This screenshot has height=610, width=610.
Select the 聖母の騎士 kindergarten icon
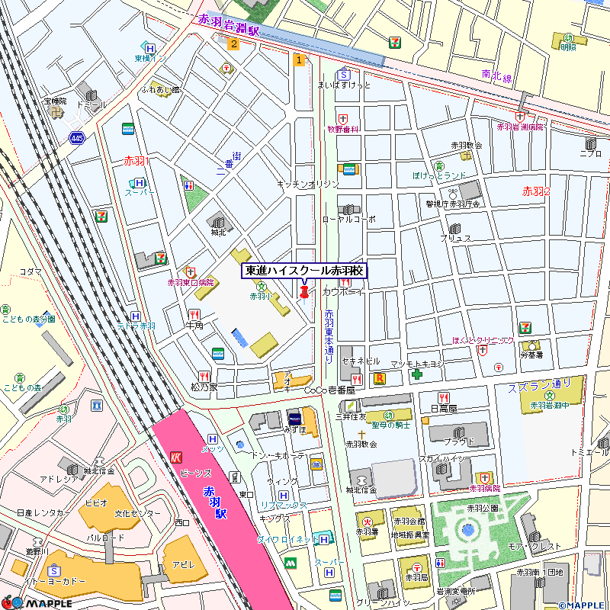388,416
